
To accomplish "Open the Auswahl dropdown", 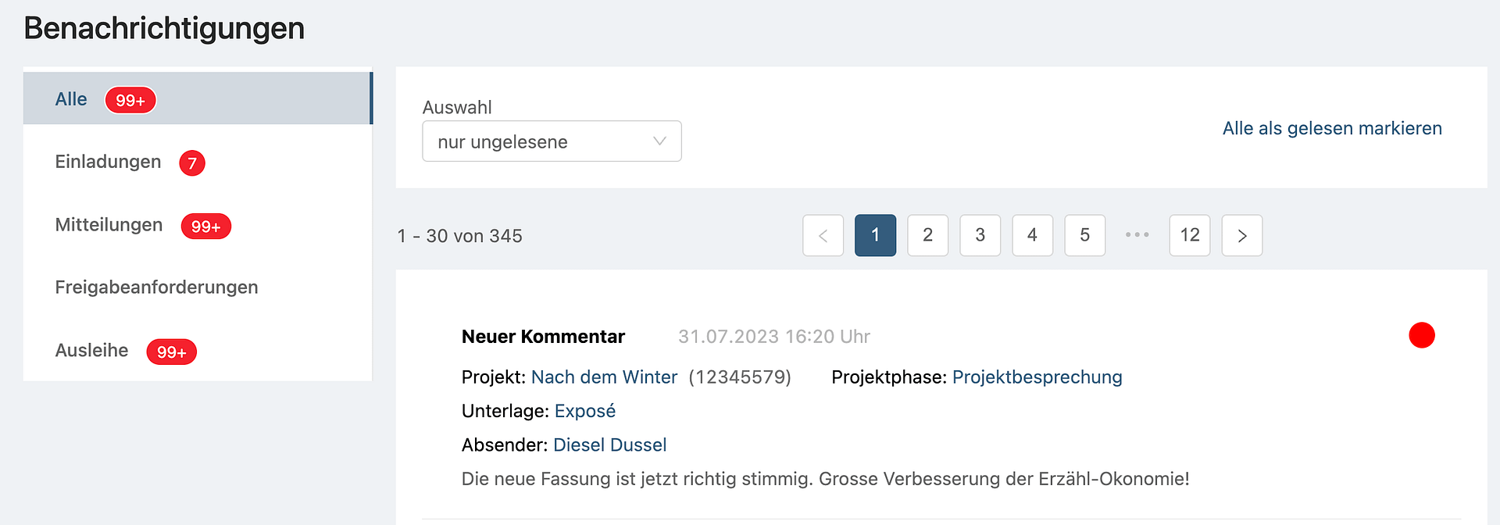I will click(x=551, y=141).
